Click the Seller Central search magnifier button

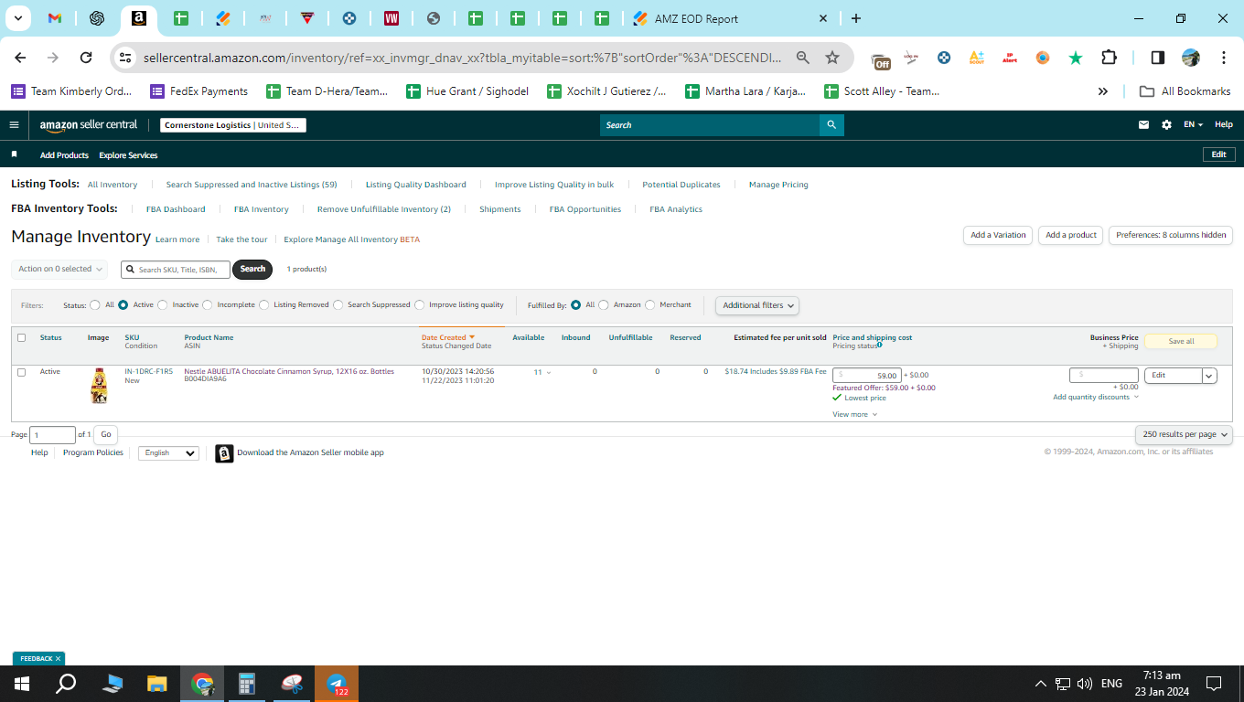pos(831,125)
